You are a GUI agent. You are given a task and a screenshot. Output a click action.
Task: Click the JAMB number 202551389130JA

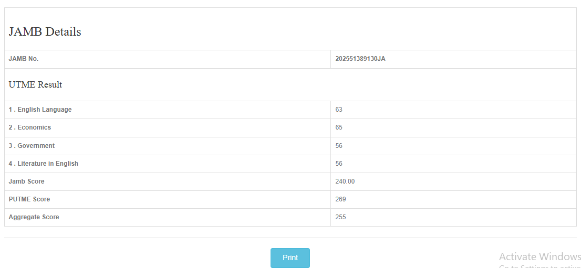point(360,59)
